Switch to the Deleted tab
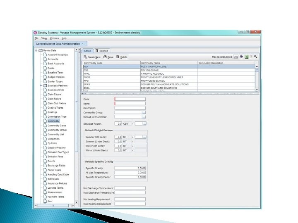 (102, 51)
